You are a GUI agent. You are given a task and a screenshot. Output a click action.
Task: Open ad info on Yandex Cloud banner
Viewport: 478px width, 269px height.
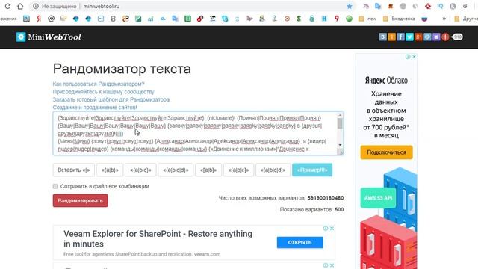(408, 57)
